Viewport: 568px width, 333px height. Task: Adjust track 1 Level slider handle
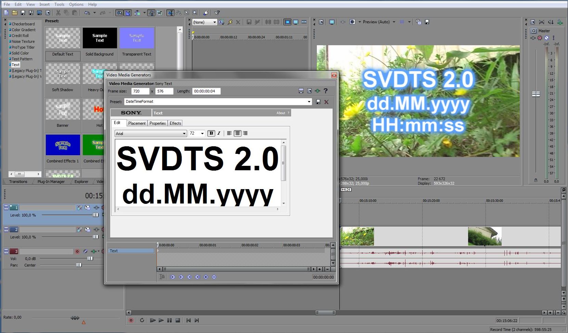point(95,215)
